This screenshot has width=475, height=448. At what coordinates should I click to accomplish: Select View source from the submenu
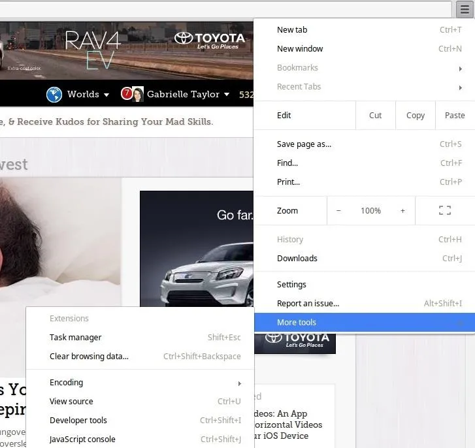point(140,402)
